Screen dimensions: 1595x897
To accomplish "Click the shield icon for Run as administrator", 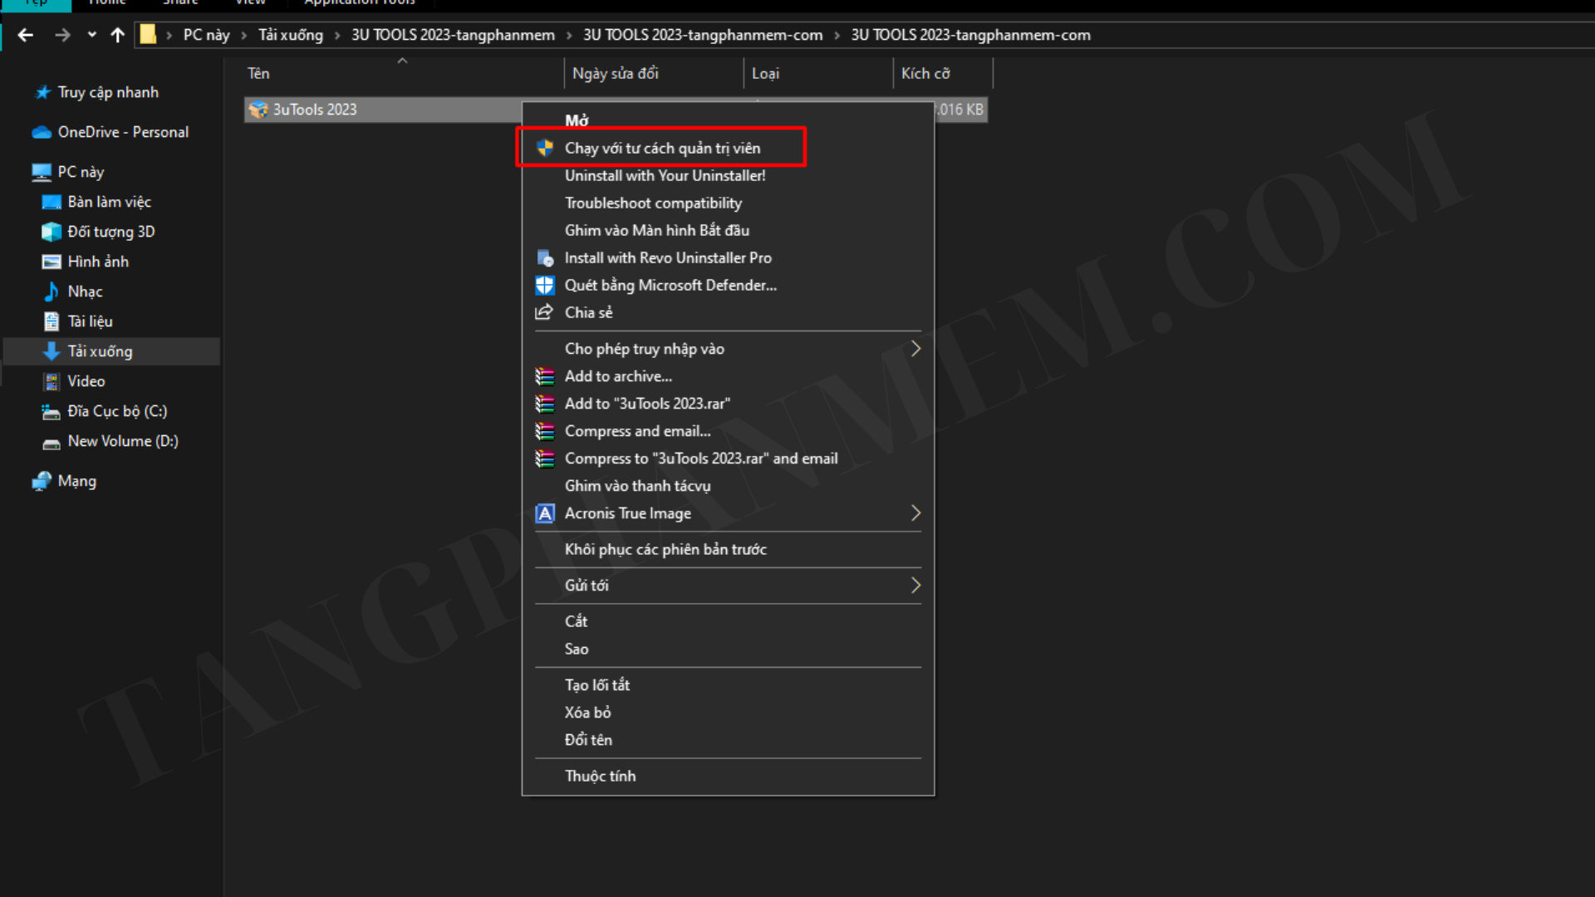I will (545, 148).
